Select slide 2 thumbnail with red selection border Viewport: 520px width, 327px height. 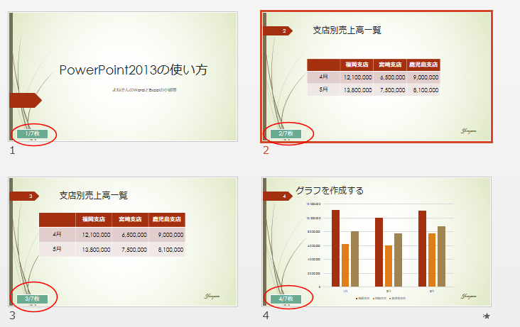tap(377, 77)
